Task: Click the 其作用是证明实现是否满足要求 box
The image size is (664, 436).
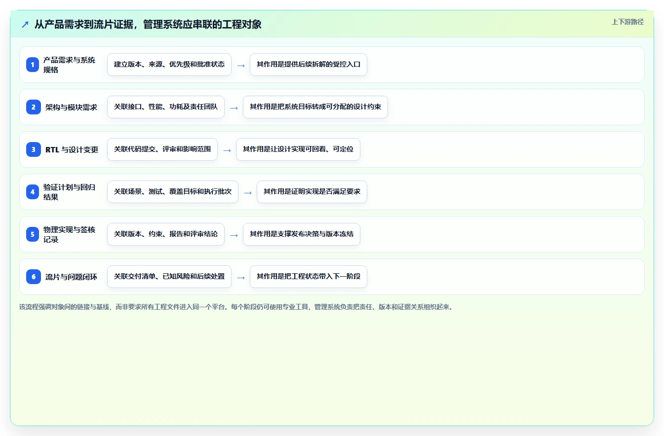Action: (312, 192)
